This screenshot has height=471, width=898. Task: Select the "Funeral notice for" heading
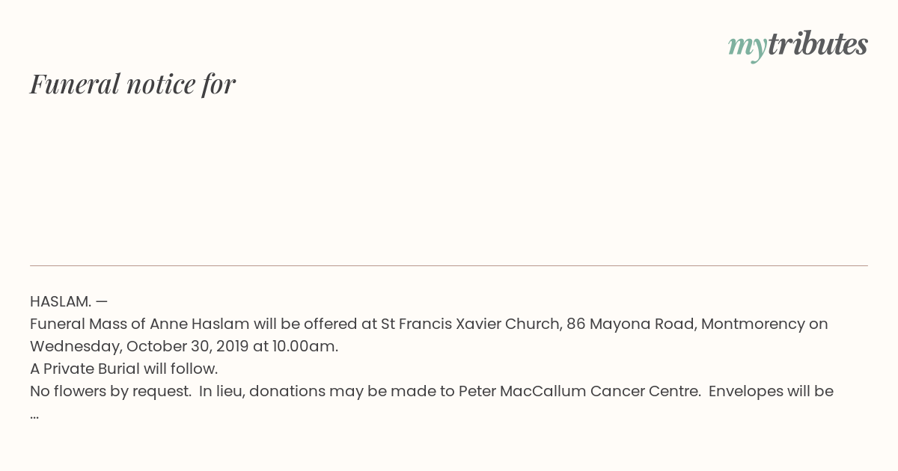click(132, 84)
